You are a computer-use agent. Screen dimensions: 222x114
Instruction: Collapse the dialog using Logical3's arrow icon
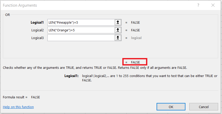tap(118, 38)
